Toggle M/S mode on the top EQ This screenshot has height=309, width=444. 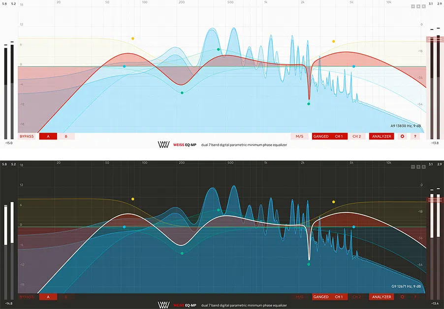(299, 136)
